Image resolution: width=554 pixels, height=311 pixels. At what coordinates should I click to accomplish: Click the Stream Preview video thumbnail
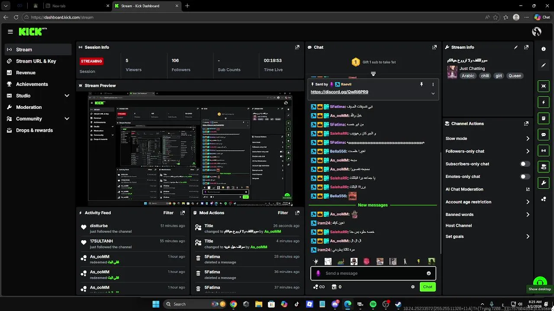[190, 149]
